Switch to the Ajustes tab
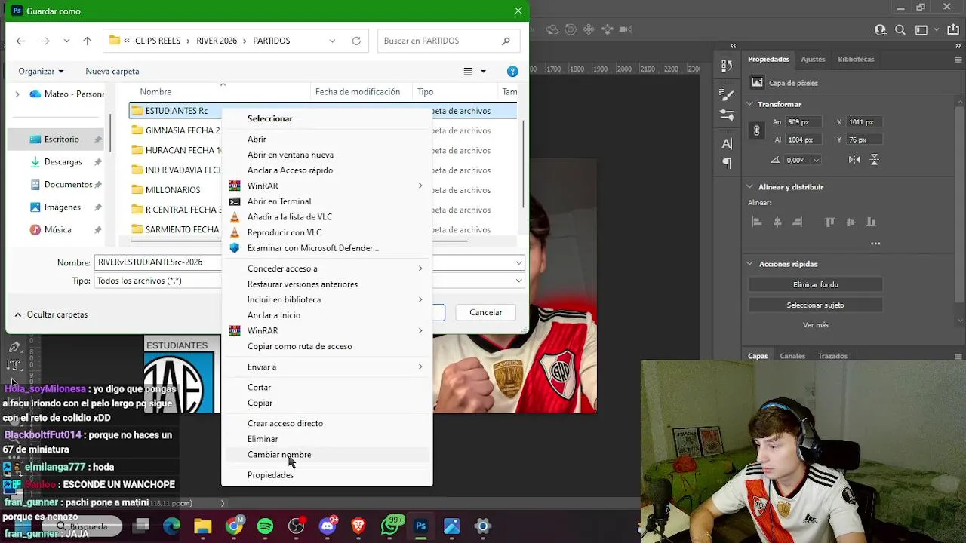Viewport: 966px width, 543px height. click(x=813, y=59)
